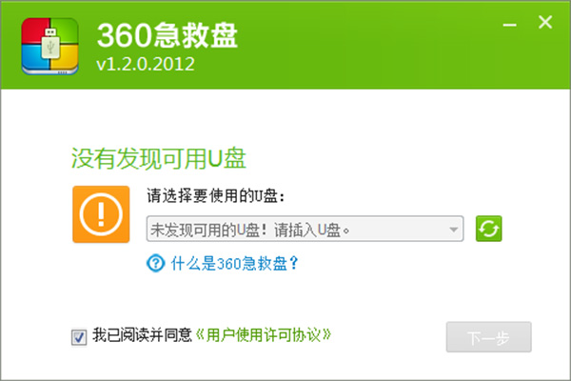The height and width of the screenshot is (381, 571).
Task: Click the orange exclamation warning icon
Action: click(101, 214)
